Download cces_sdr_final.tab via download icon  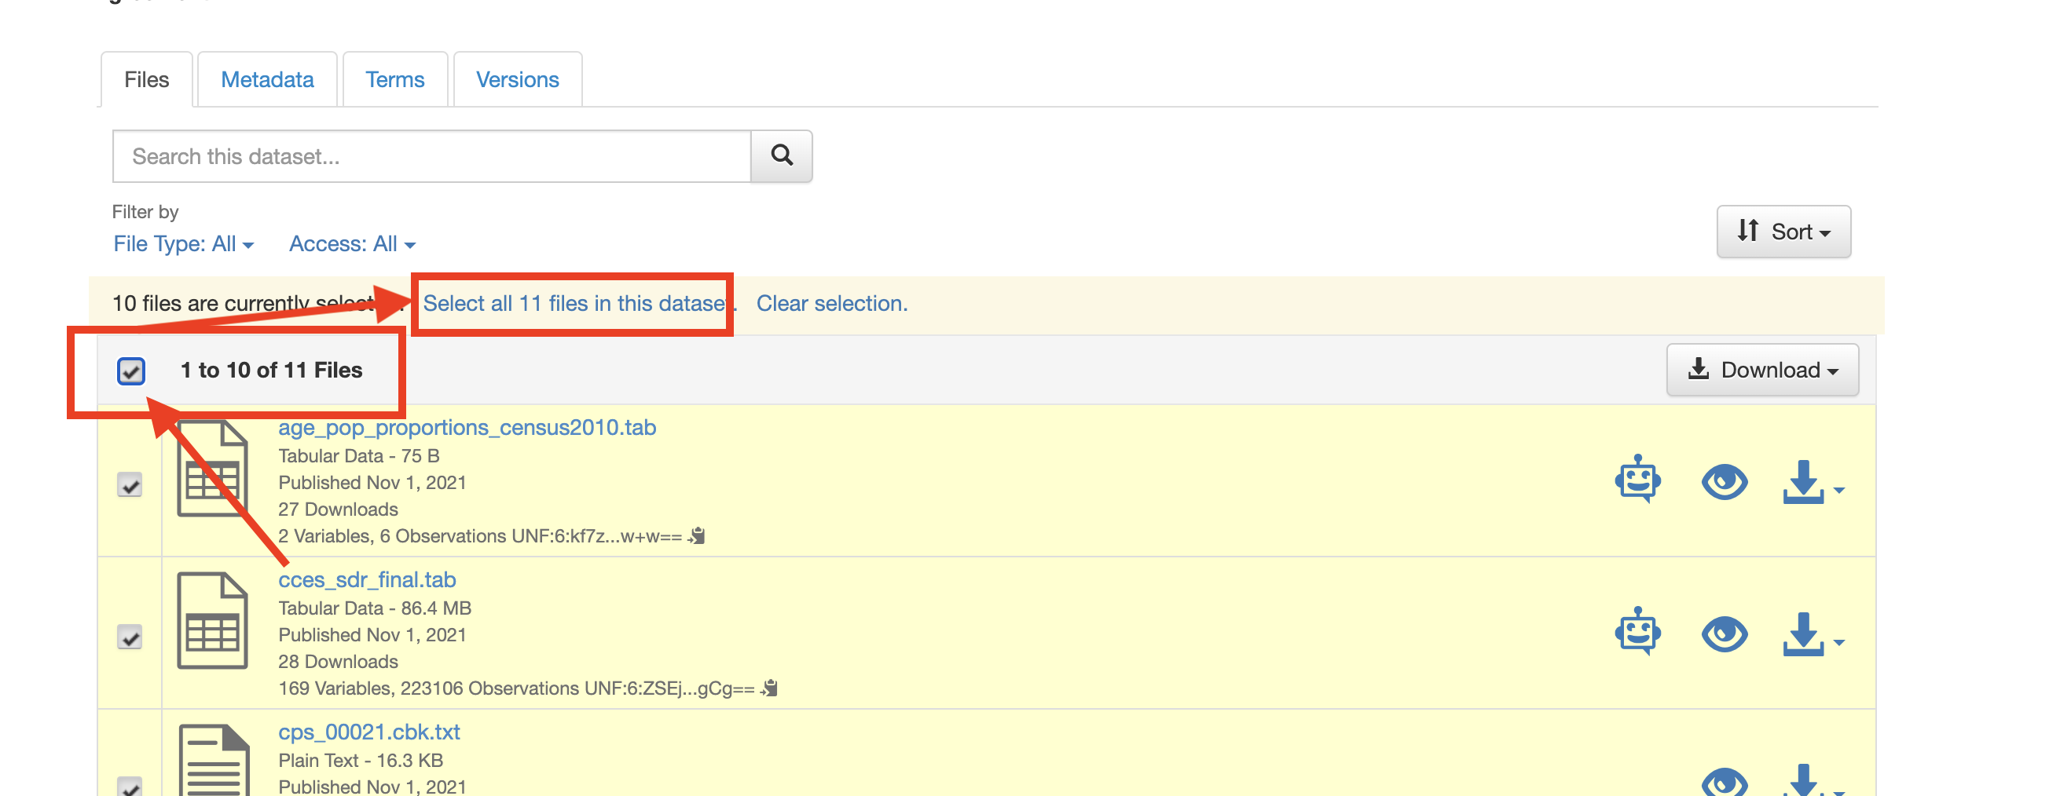[x=1802, y=634]
